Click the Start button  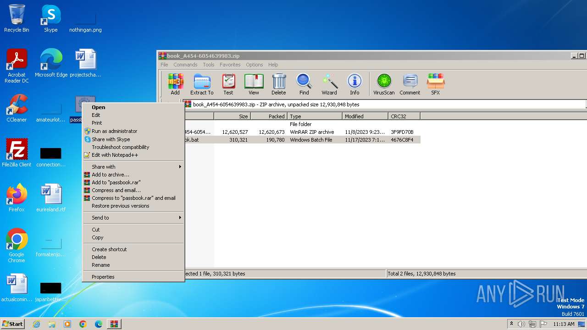(13, 324)
